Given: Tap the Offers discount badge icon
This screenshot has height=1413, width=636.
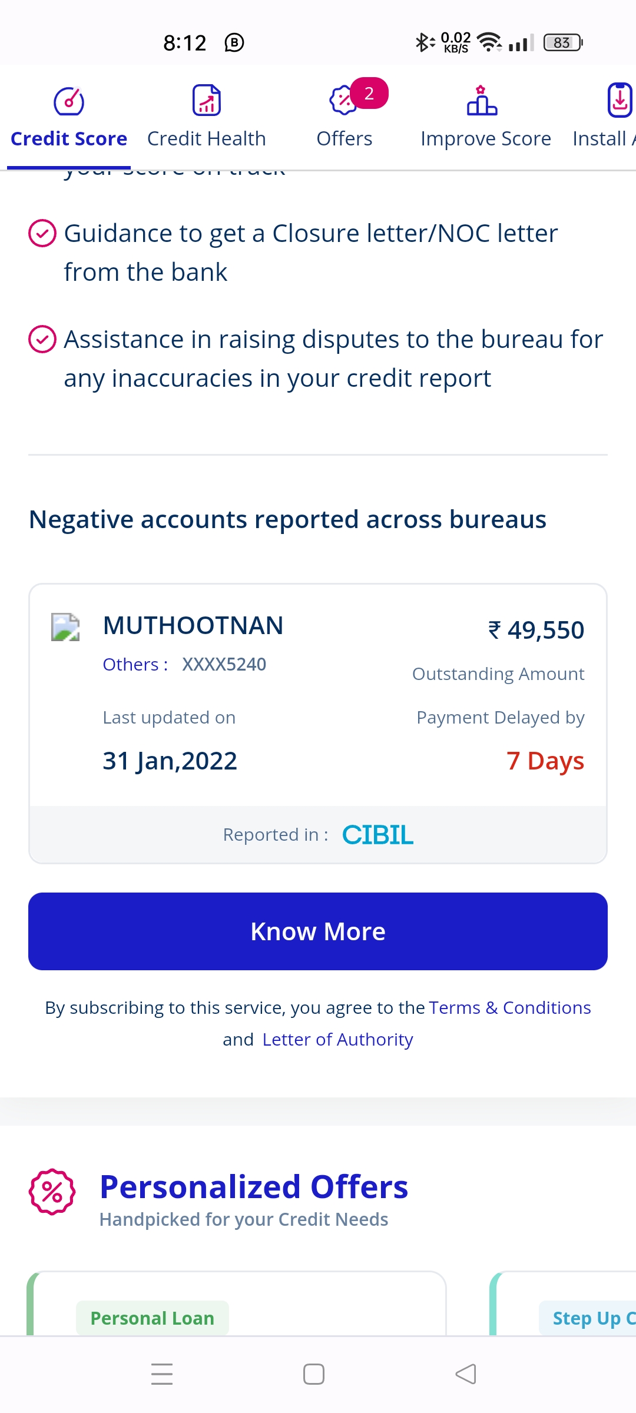Looking at the screenshot, I should tap(343, 100).
